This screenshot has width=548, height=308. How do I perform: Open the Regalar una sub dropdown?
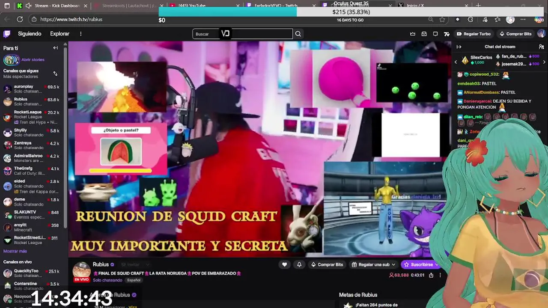(x=373, y=264)
